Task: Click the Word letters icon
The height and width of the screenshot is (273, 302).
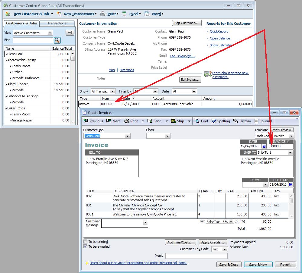Action: [x=147, y=14]
